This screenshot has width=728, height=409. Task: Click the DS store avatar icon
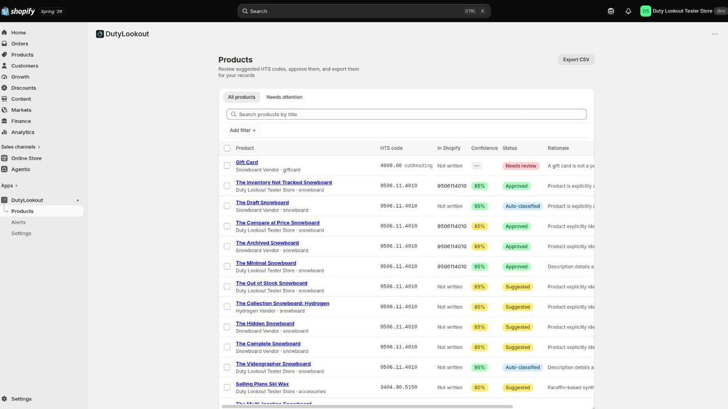646,11
